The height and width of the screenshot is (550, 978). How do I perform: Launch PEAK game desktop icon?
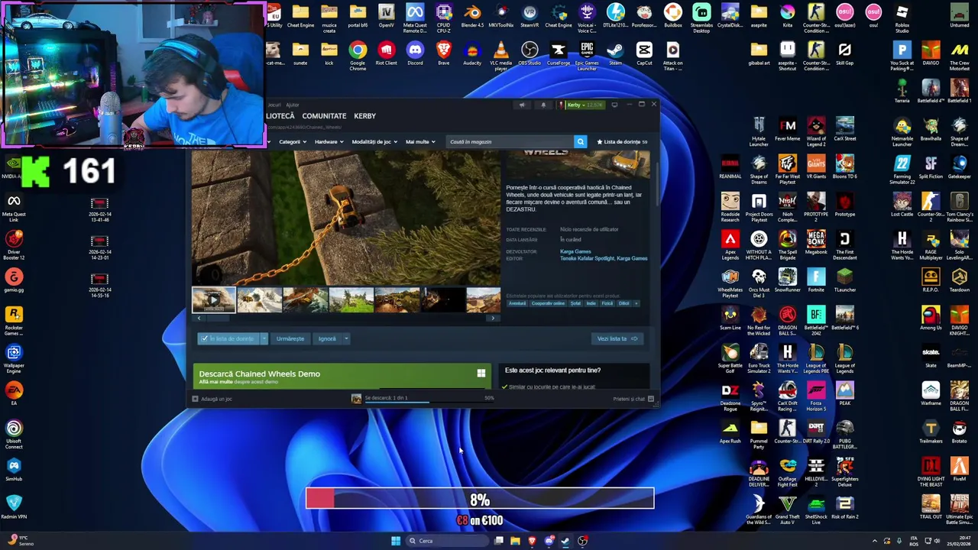click(x=845, y=393)
